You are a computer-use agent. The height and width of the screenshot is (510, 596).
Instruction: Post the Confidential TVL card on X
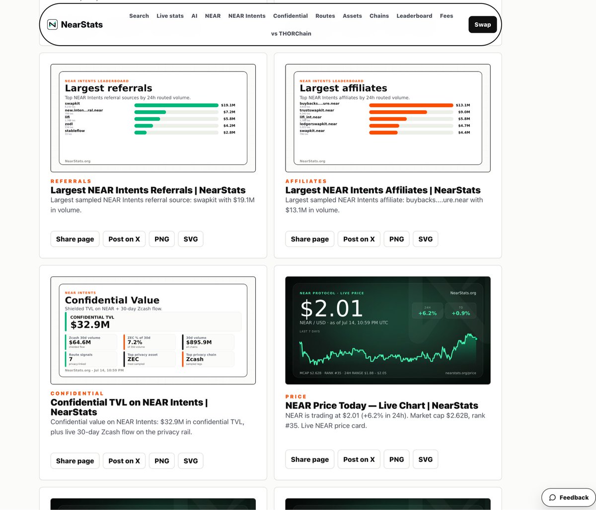pyautogui.click(x=124, y=461)
